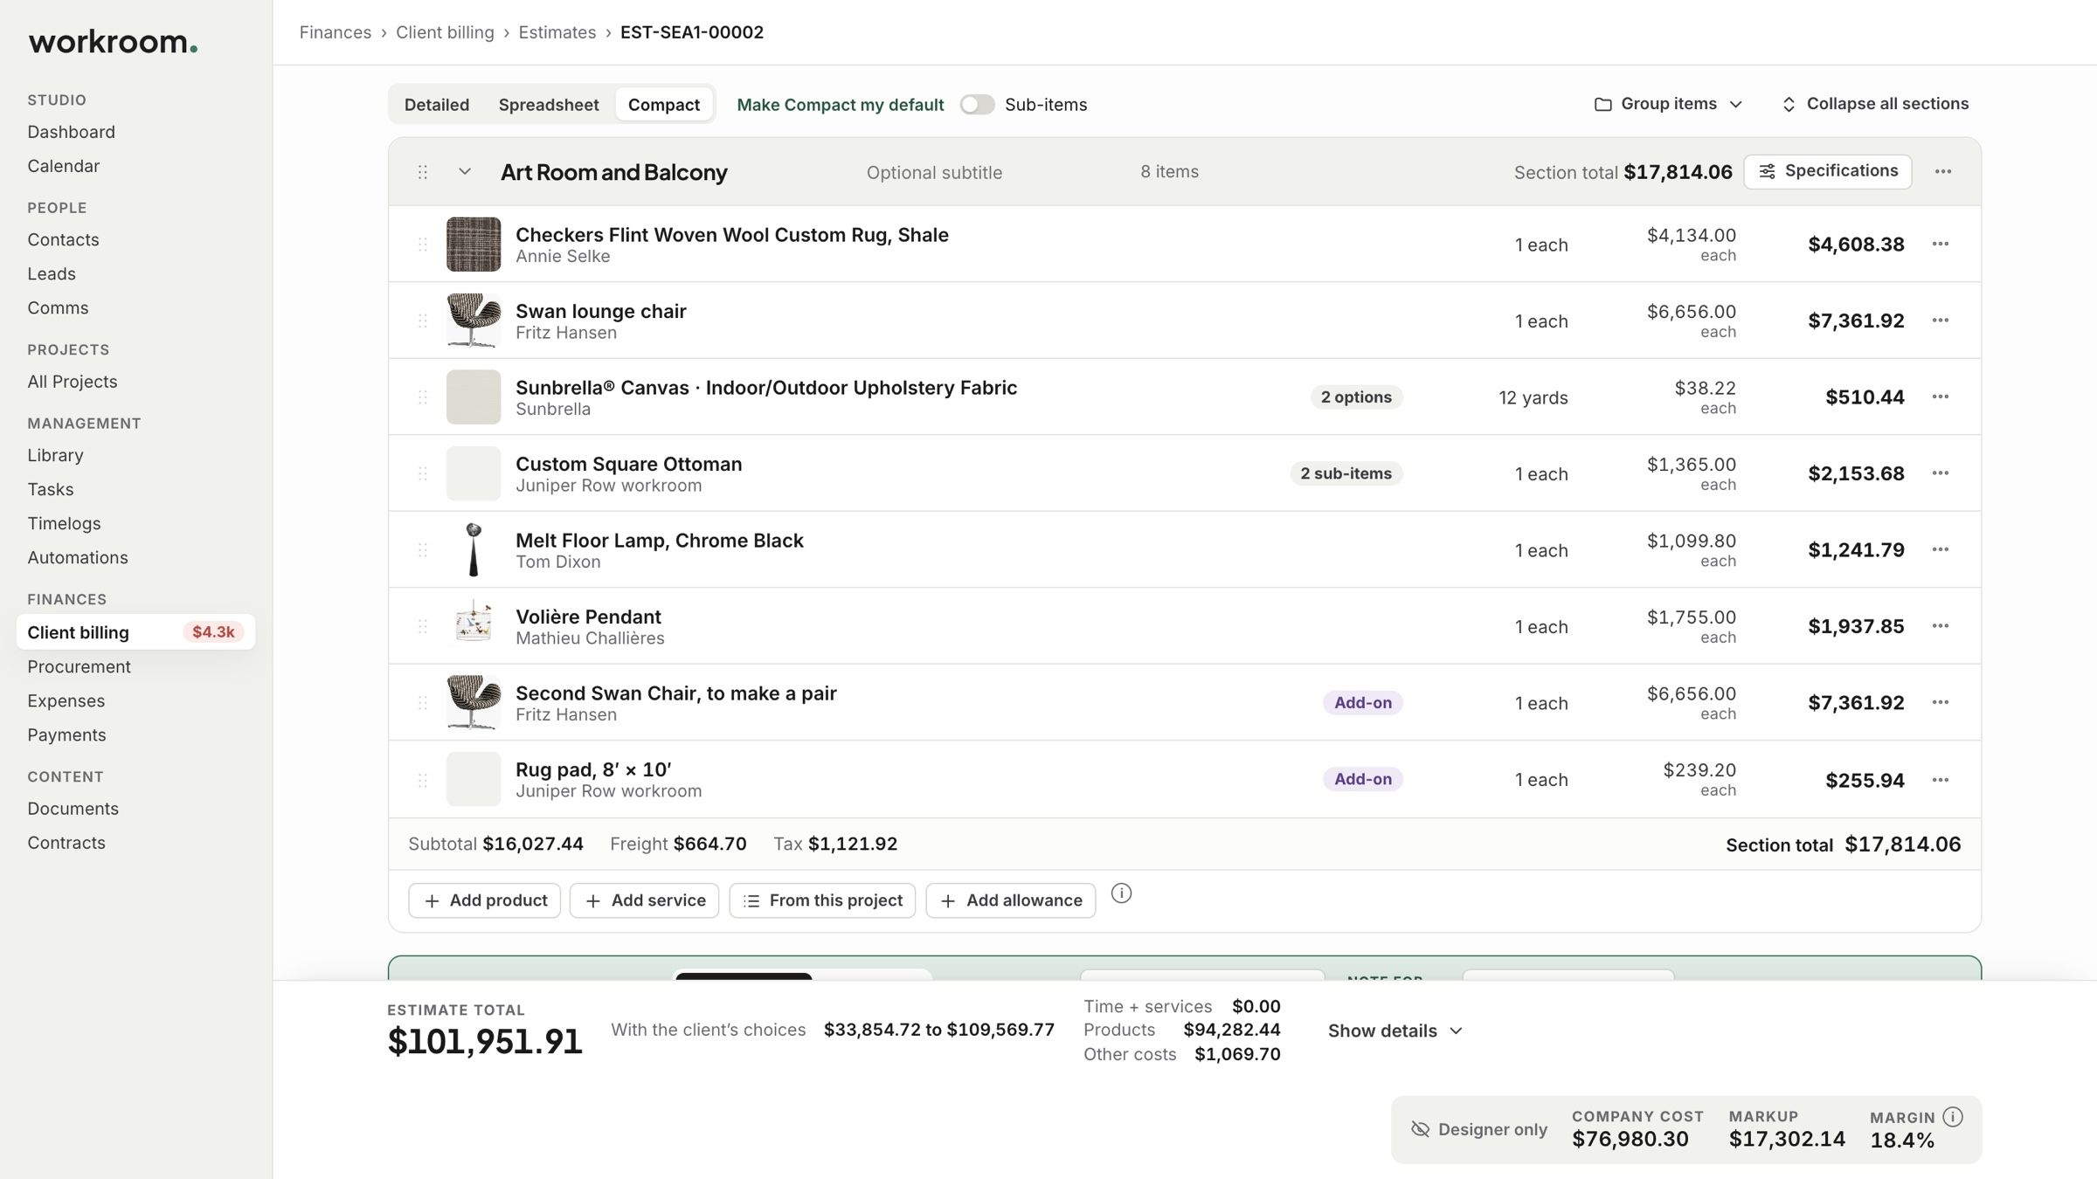Expand the 2 options badge on Sunbrella row
Image resolution: width=2097 pixels, height=1179 pixels.
[1356, 397]
